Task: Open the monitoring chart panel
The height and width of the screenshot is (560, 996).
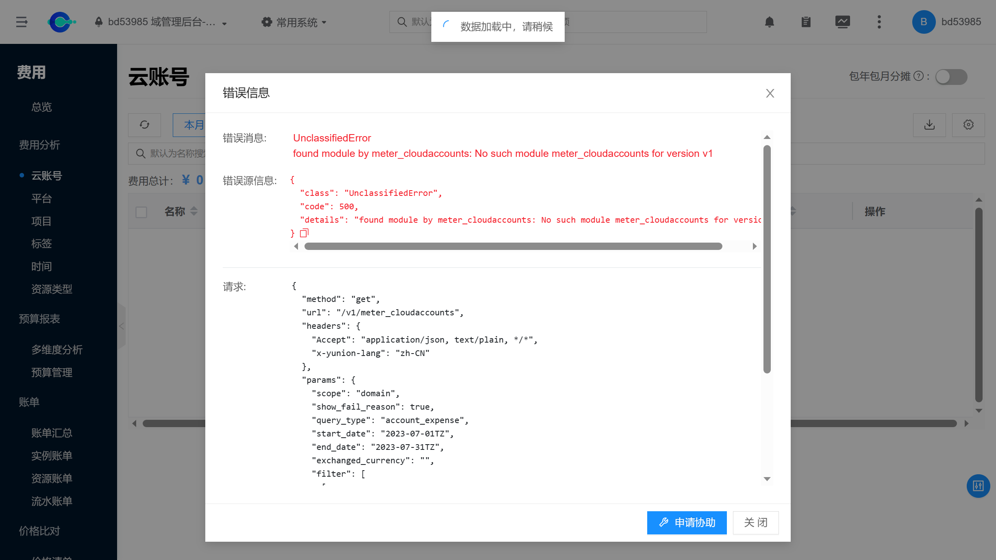Action: [843, 22]
